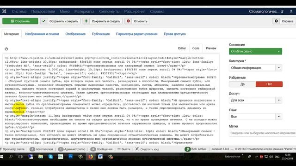Click the BoU Active status icon

[187, 149]
